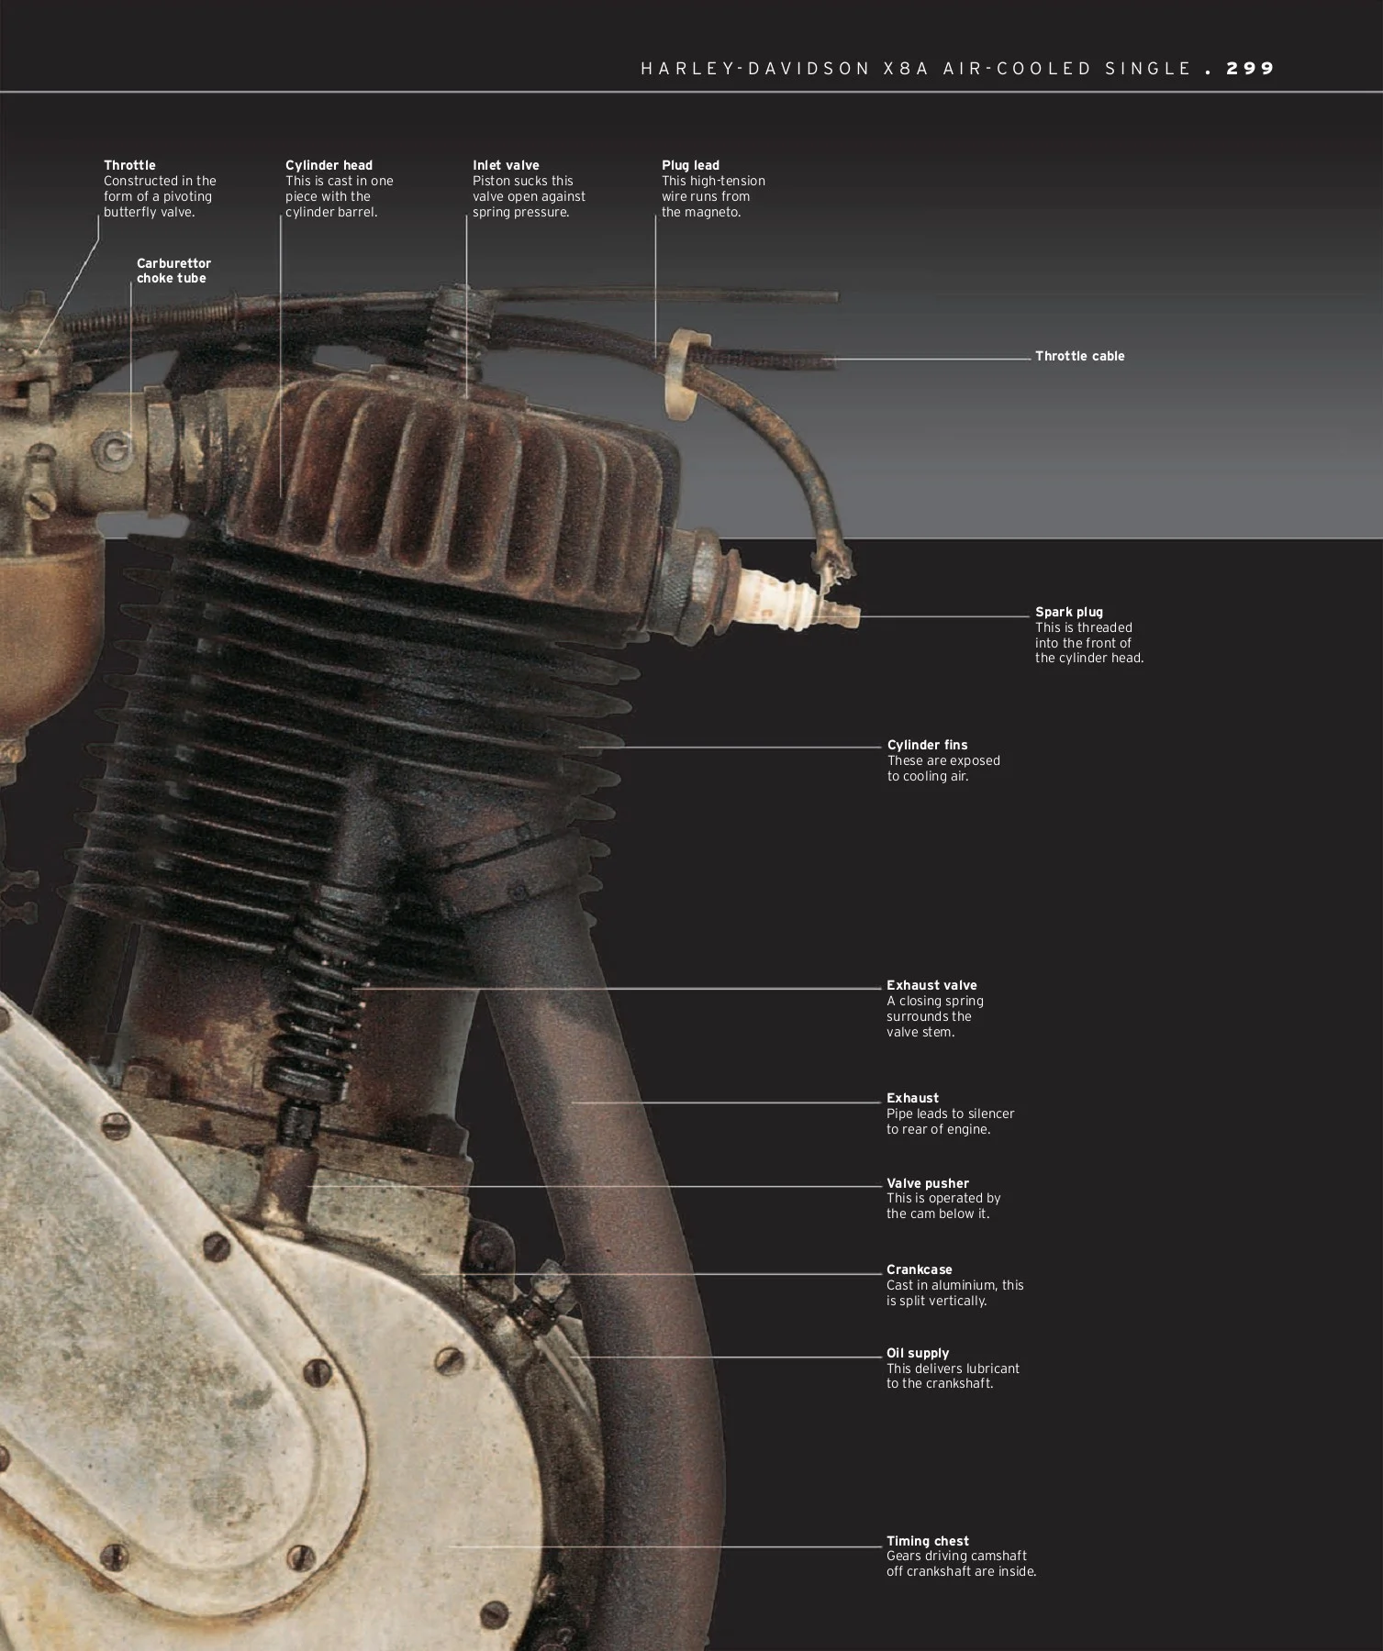Click the text 'This is operated by the cam below it.'
This screenshot has height=1651, width=1383.
point(943,1206)
